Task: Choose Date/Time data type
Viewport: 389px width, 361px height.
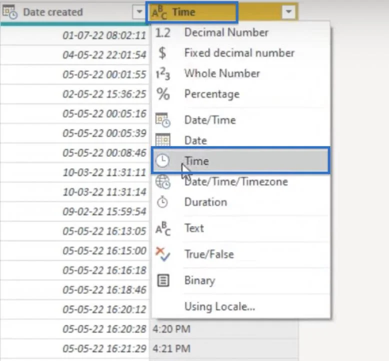Action: 240,120
